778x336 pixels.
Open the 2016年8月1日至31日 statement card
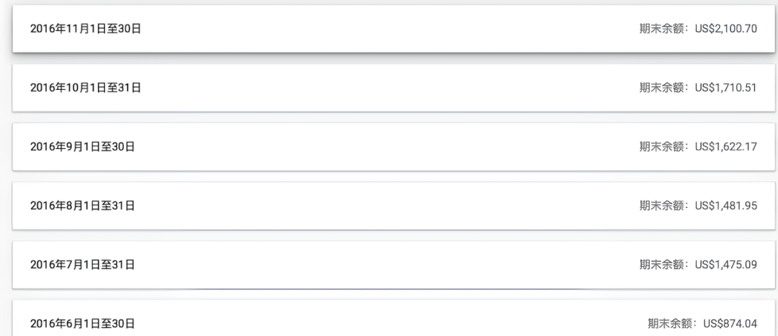[x=82, y=206]
